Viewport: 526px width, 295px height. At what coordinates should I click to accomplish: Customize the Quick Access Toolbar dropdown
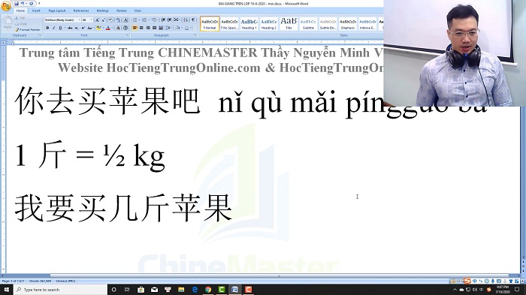[x=39, y=4]
